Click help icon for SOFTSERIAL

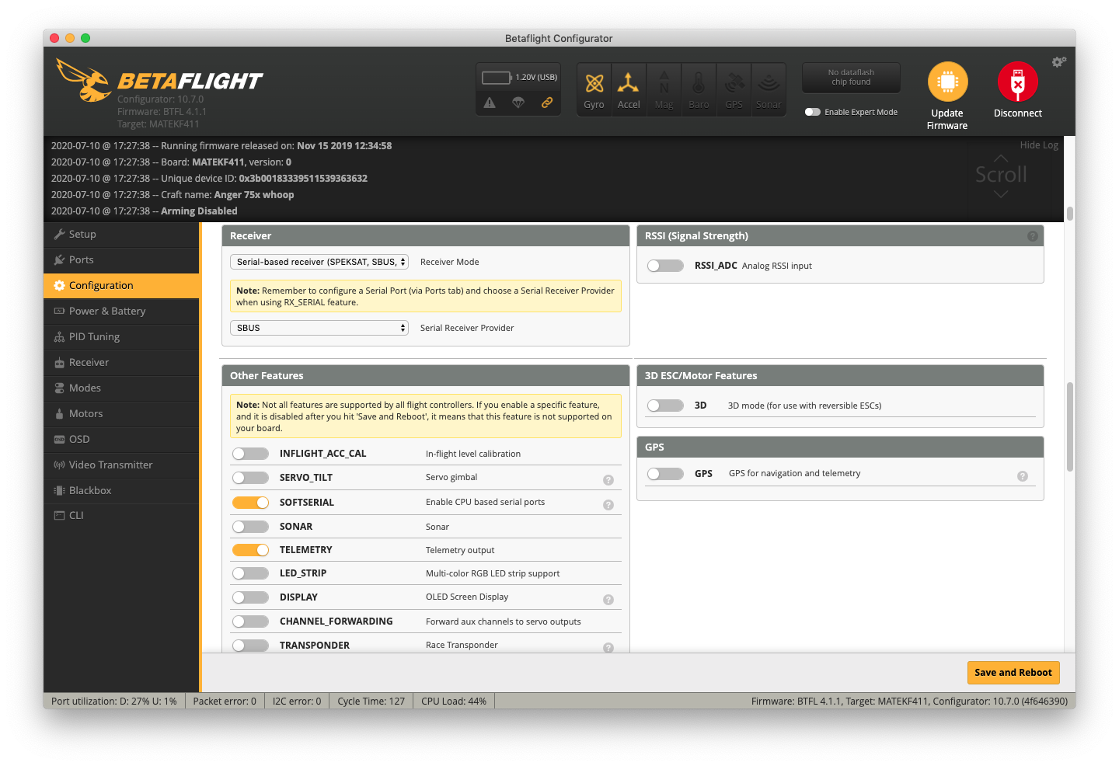coord(608,505)
